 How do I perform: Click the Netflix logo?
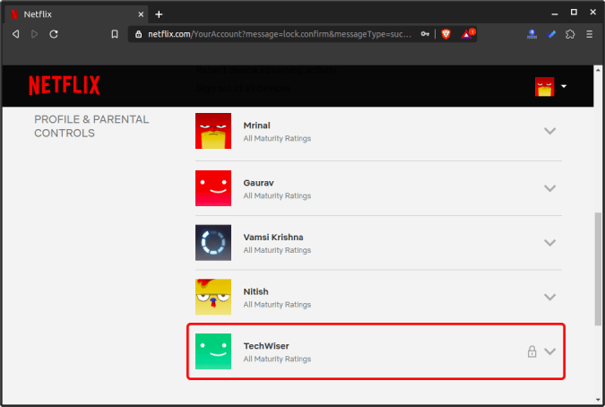tap(65, 85)
